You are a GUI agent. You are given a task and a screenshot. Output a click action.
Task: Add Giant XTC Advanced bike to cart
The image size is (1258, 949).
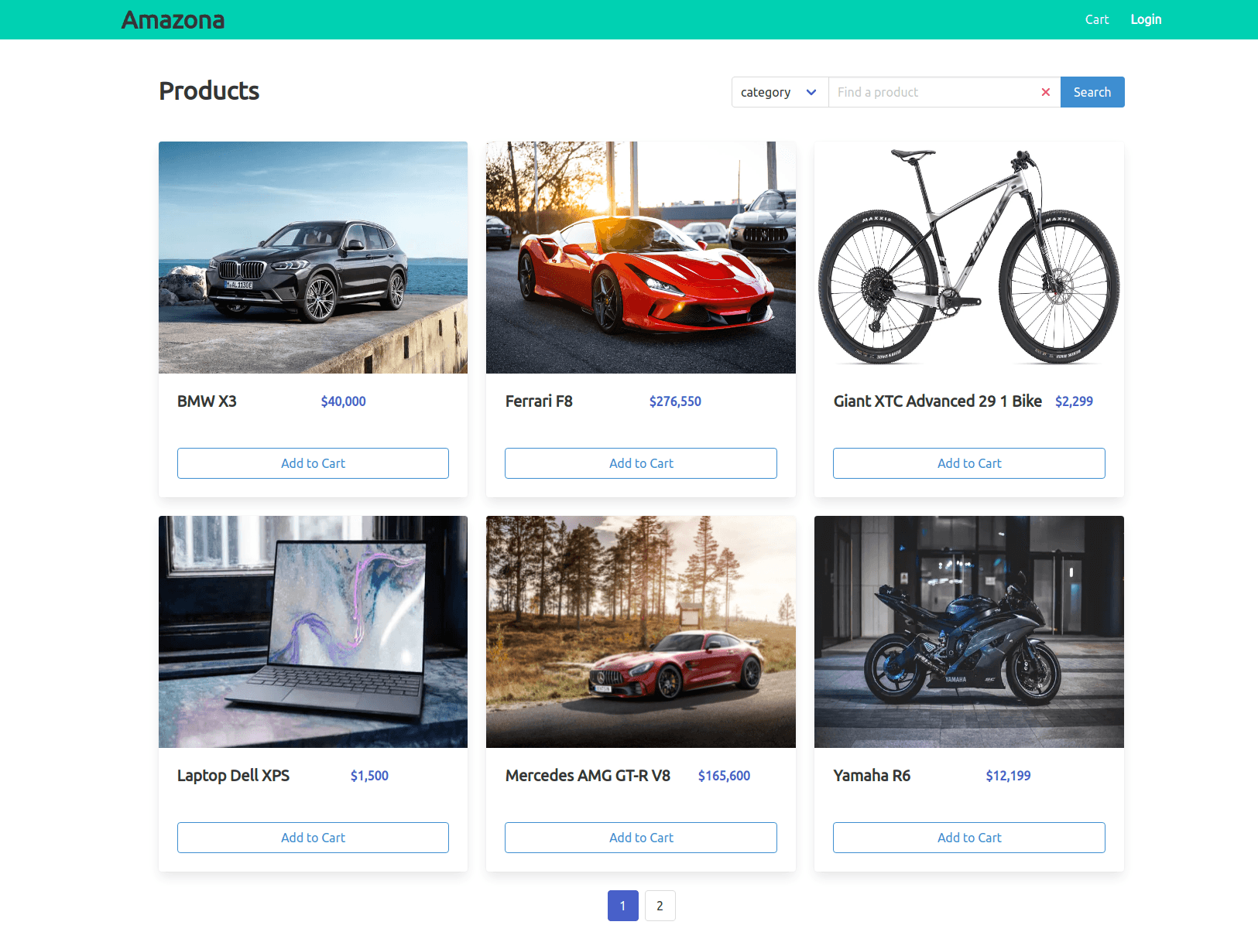click(969, 463)
